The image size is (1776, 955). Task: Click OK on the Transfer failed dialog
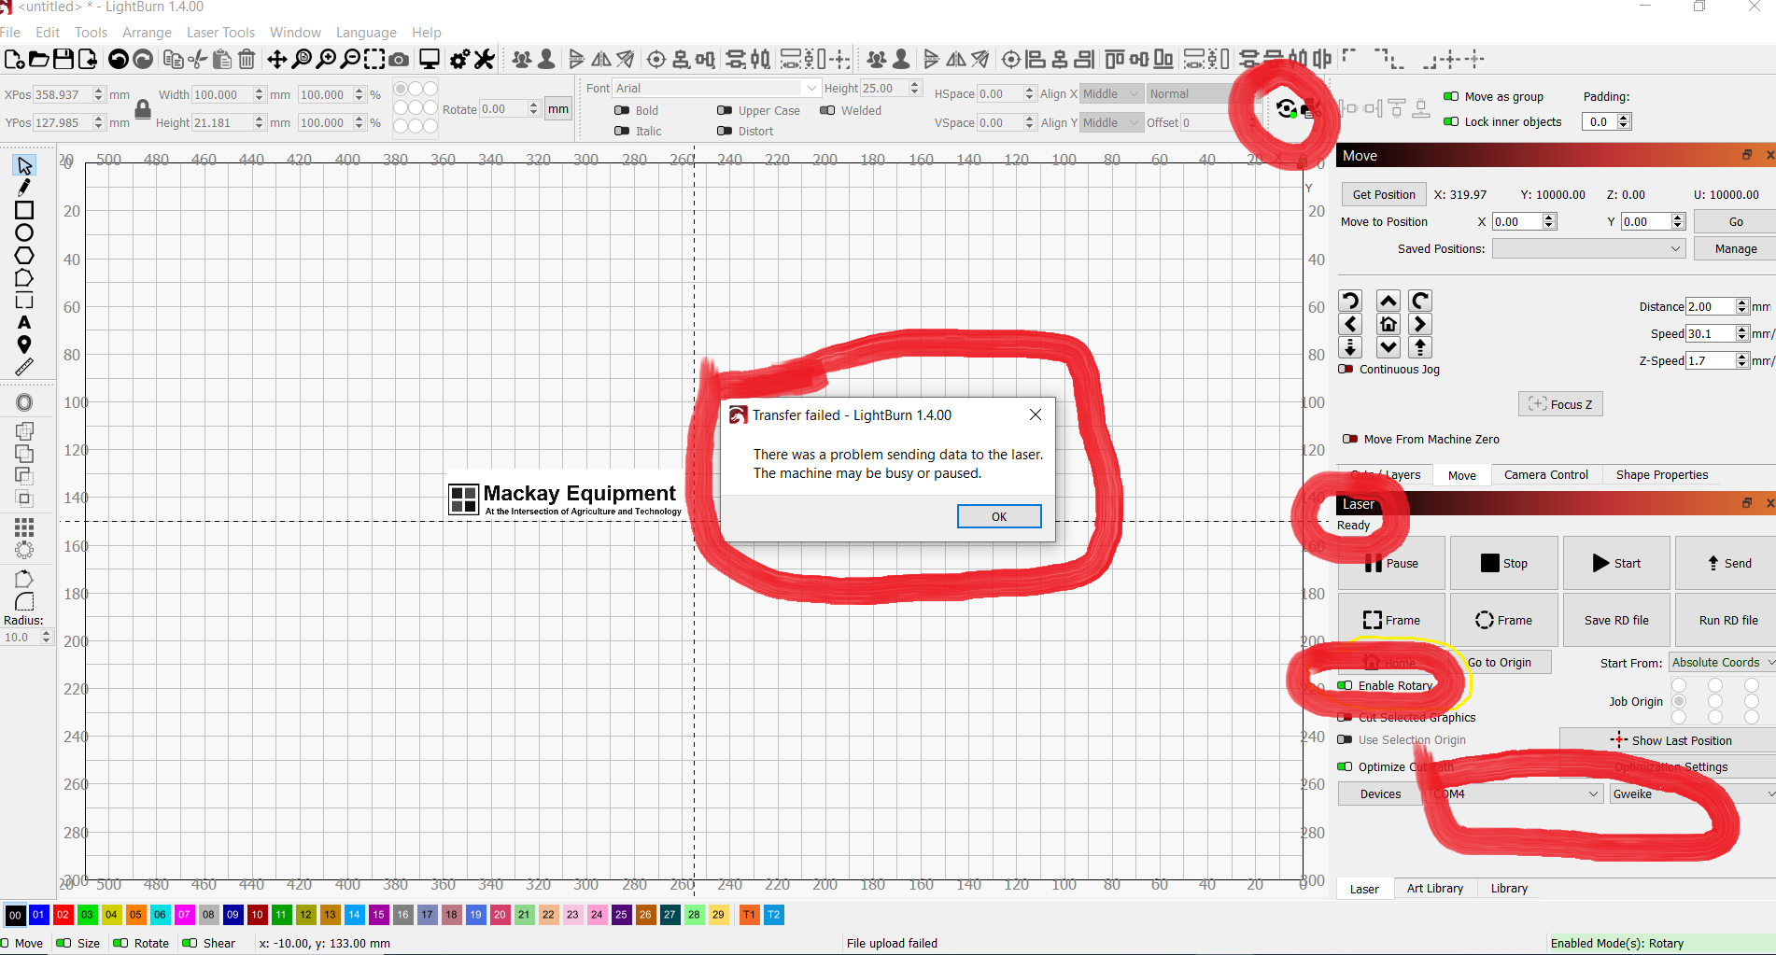pyautogui.click(x=998, y=515)
